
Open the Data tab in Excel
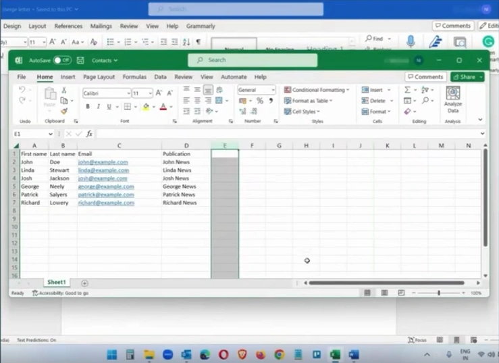(161, 77)
